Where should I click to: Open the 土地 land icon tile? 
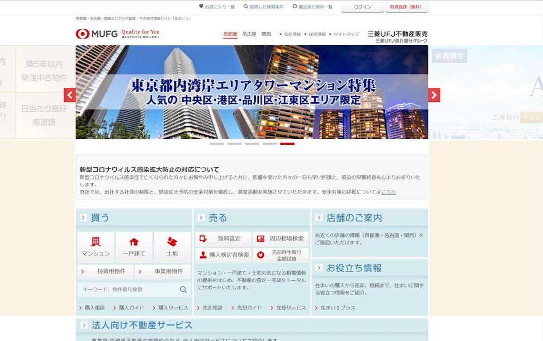[172, 247]
